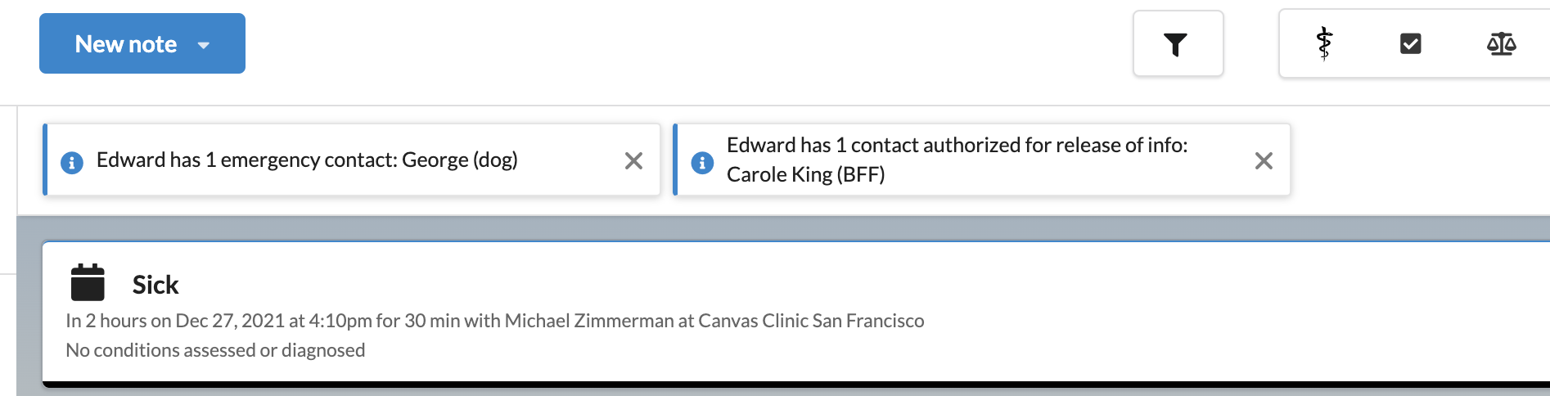Click the calendar icon beside Sick
This screenshot has height=396, width=1550.
point(88,282)
